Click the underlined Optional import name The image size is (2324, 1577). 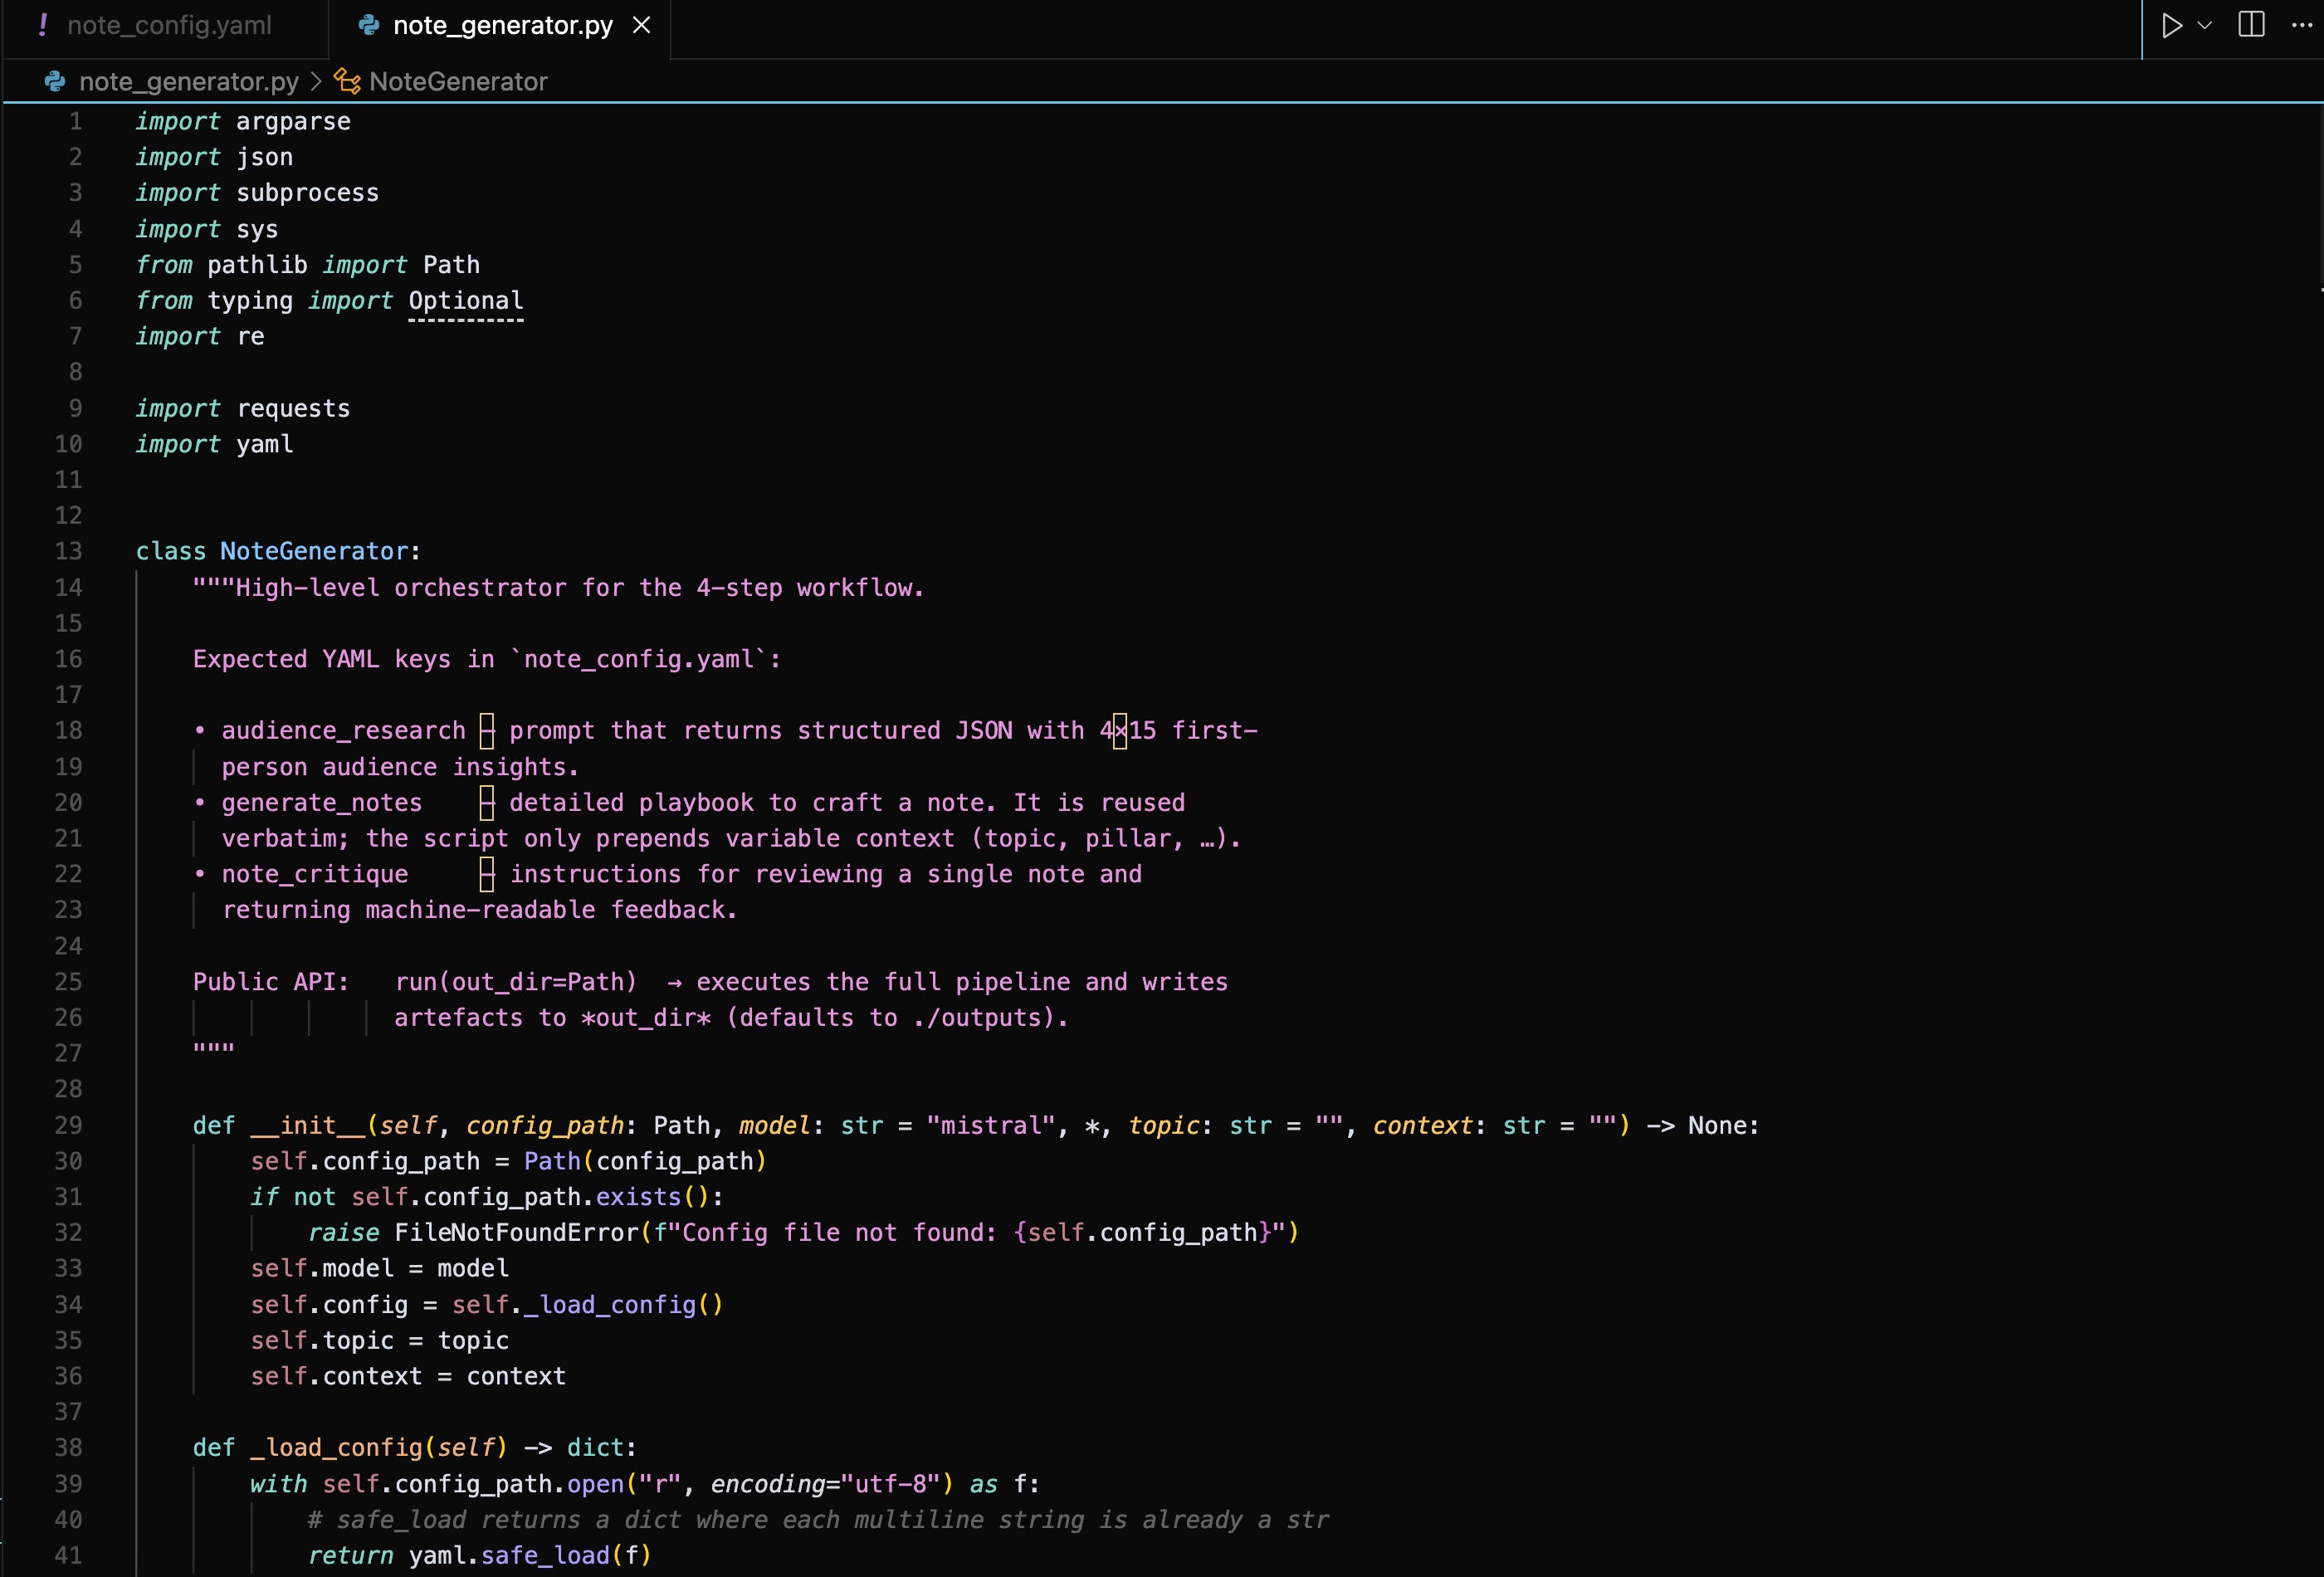coord(465,300)
